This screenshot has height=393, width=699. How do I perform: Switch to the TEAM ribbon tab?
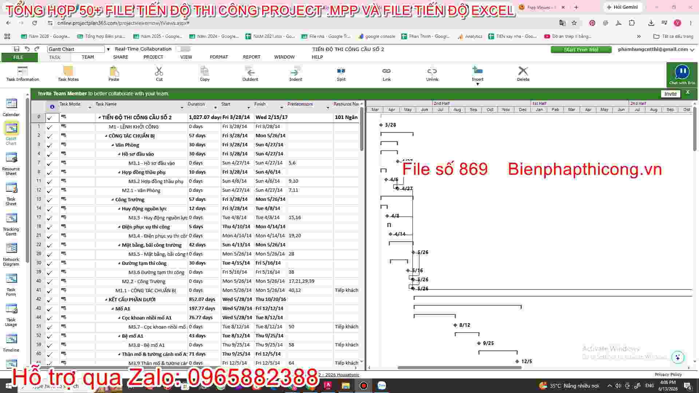click(x=88, y=57)
